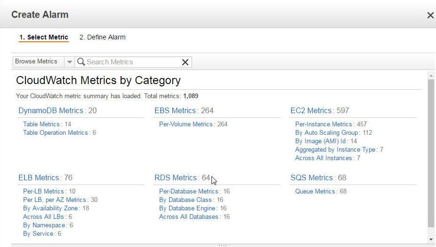Select the Select Metric step tab
This screenshot has height=247, width=436.
click(44, 37)
